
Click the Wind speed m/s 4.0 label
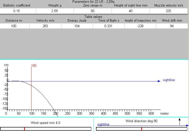45,122
